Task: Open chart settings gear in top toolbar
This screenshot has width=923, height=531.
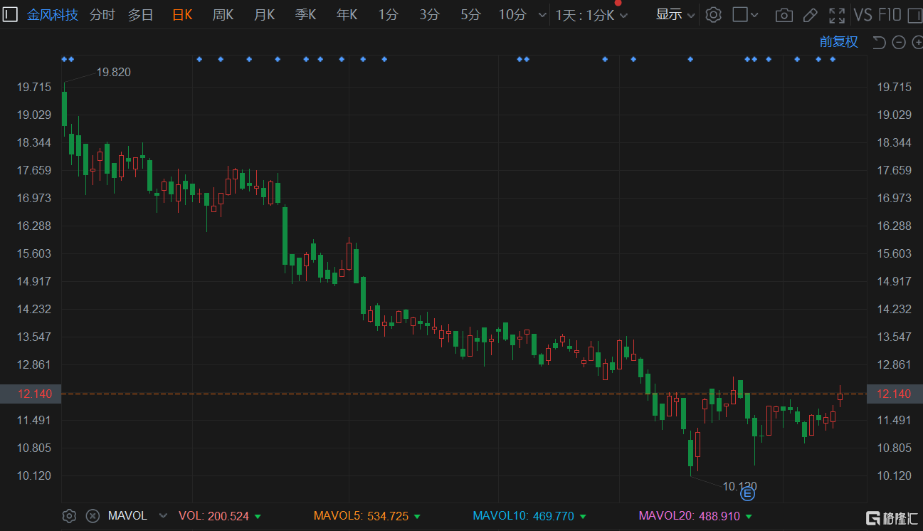Action: 714,15
